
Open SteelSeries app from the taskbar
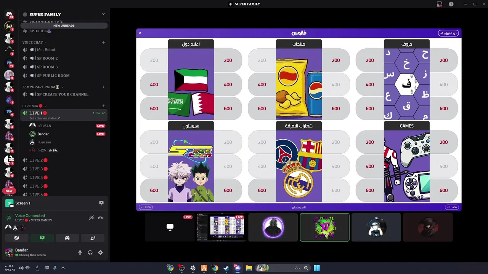[x=193, y=268]
